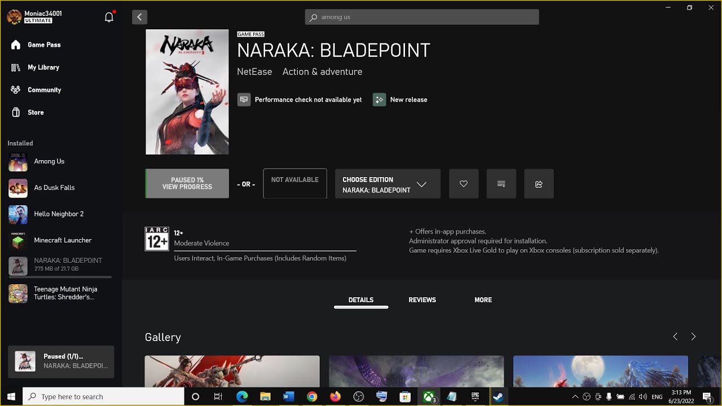Open the Wi-Fi network tray icon

[632, 396]
